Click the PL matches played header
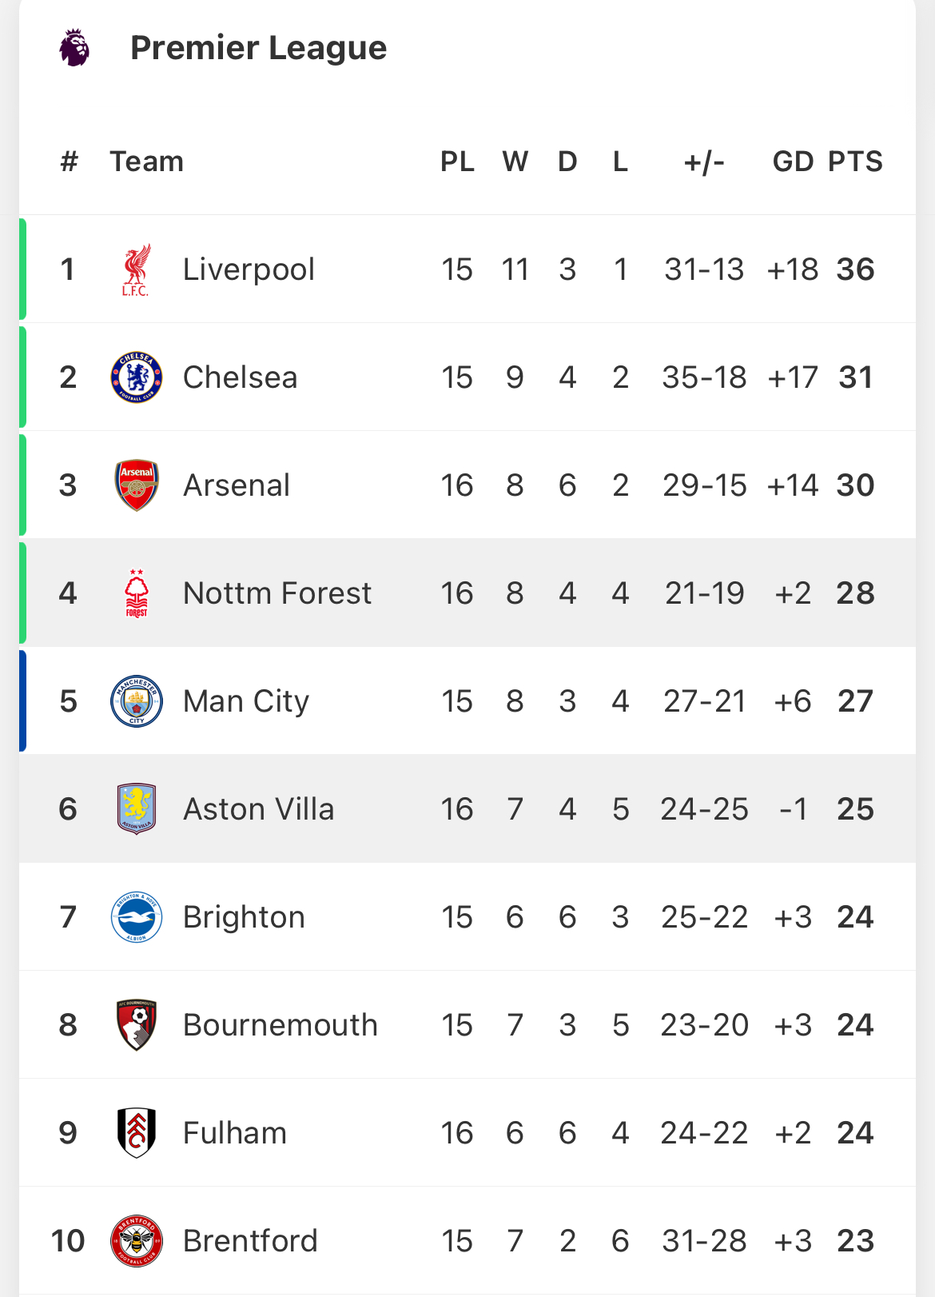The height and width of the screenshot is (1297, 935). 457,162
